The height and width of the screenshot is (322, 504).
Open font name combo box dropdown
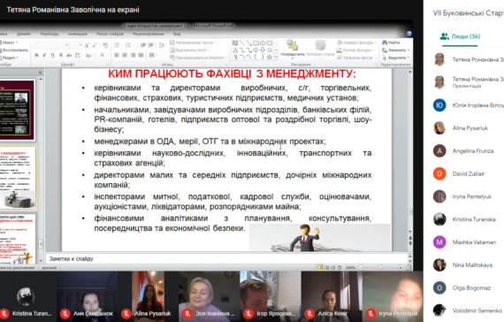(x=66, y=45)
